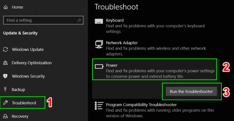Screen dimensions: 234x121
Task: Expand the Network Adapter troubleshooter entry
Action: point(156,48)
